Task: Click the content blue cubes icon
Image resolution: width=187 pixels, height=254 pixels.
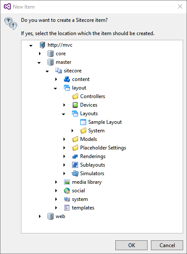Action: 67,79
